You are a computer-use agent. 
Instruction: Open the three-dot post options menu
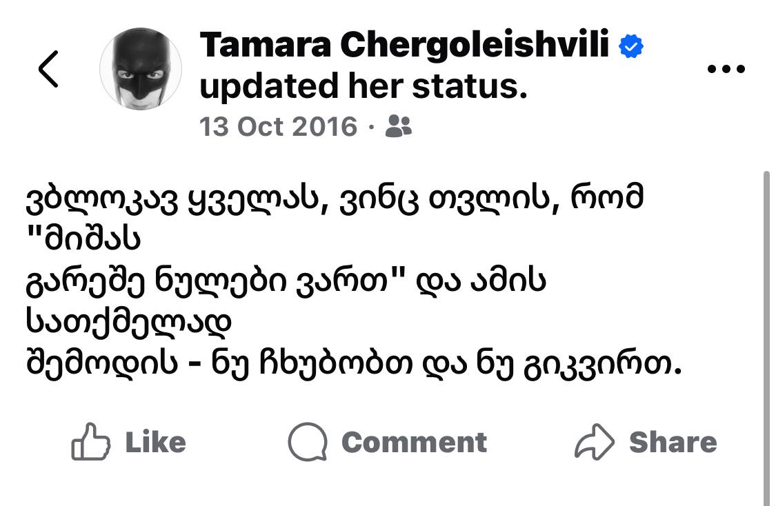point(727,69)
